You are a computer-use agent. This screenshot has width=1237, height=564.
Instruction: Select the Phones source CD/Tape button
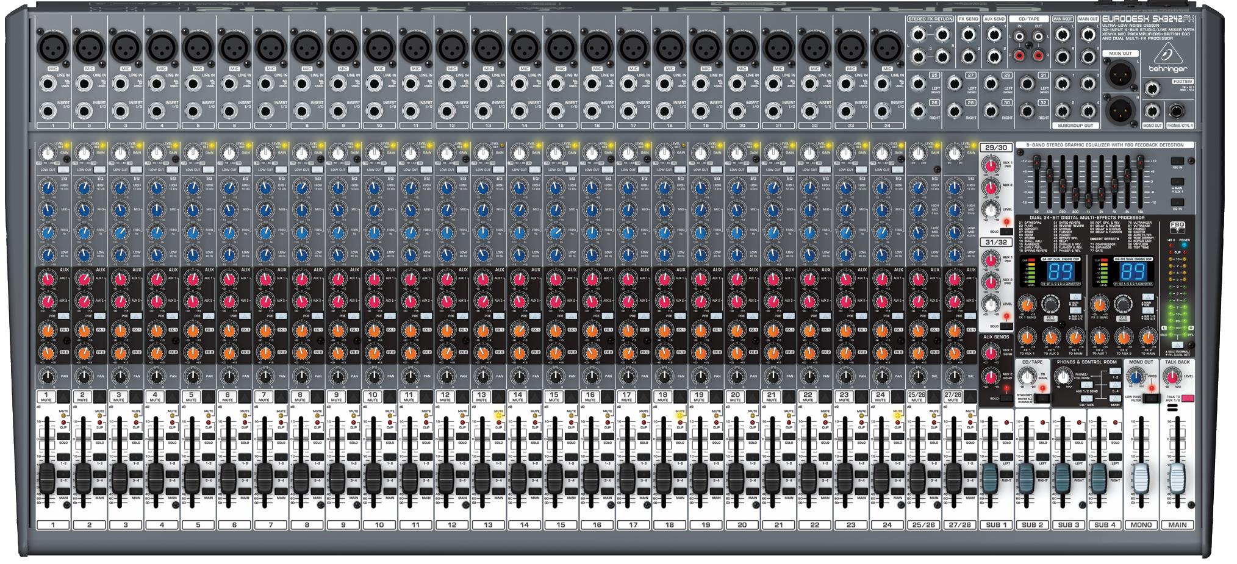point(1086,398)
